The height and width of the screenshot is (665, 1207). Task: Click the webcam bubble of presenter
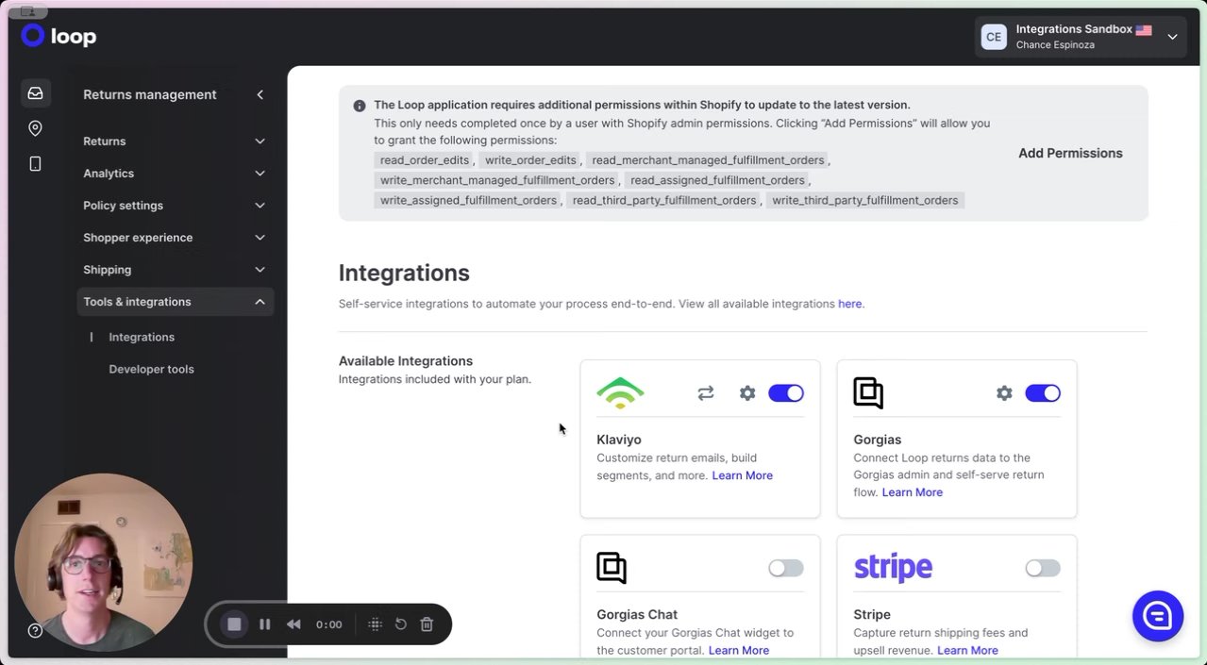104,562
